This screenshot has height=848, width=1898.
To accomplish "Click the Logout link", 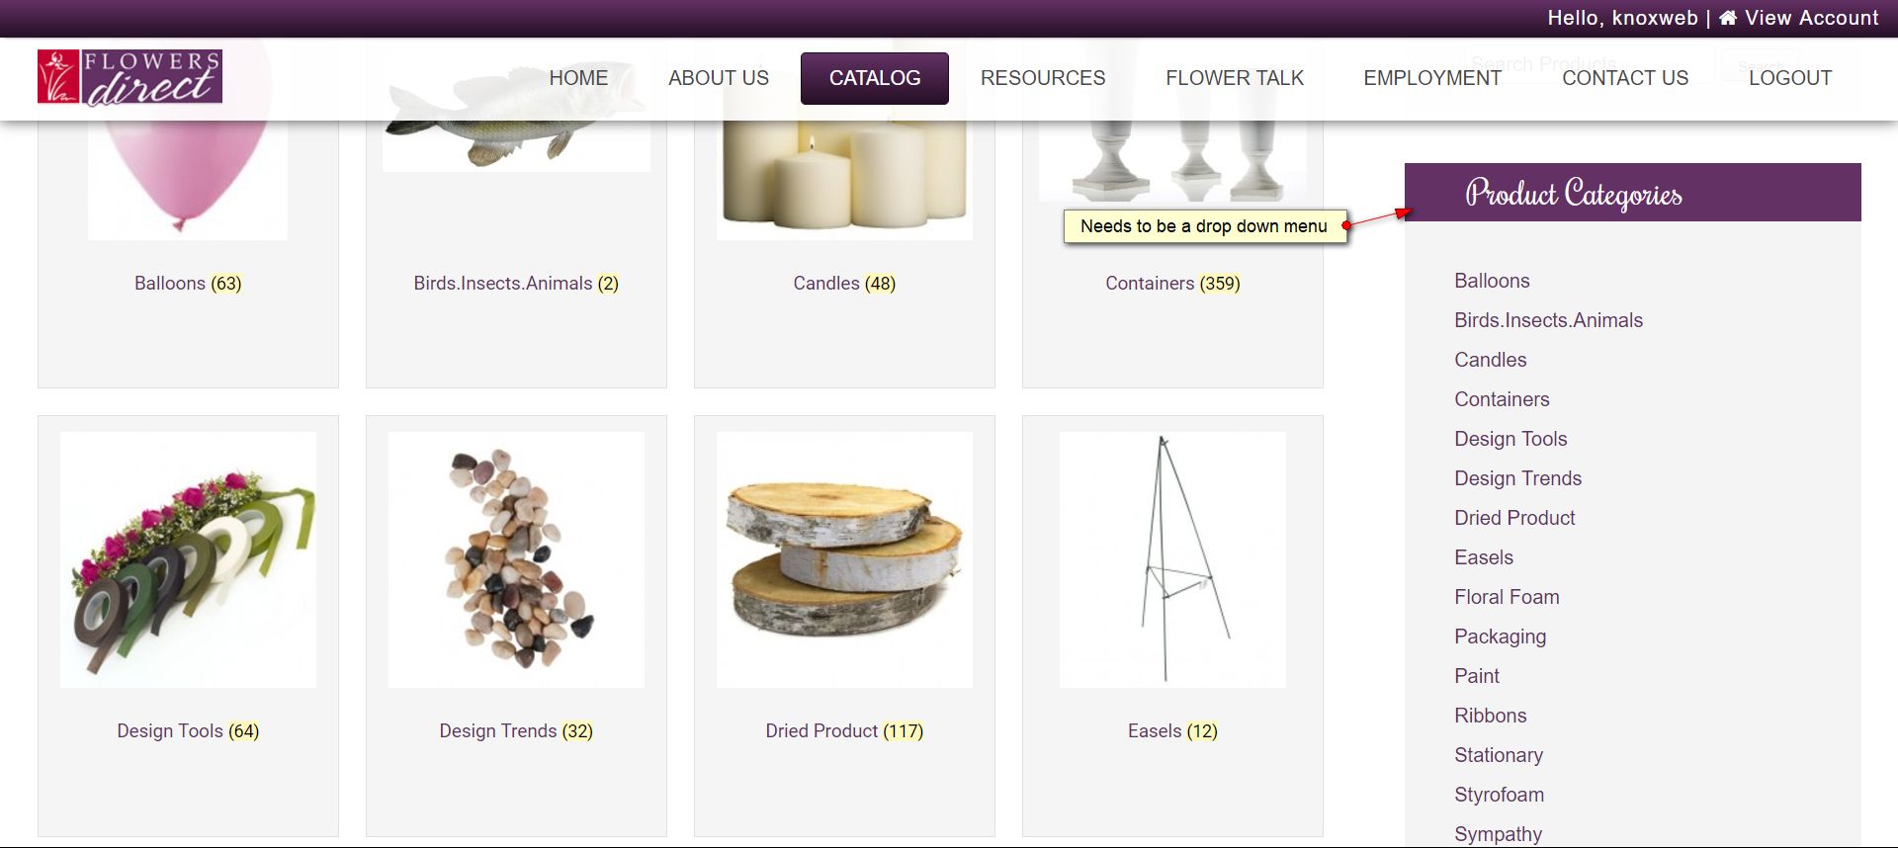I will point(1790,78).
